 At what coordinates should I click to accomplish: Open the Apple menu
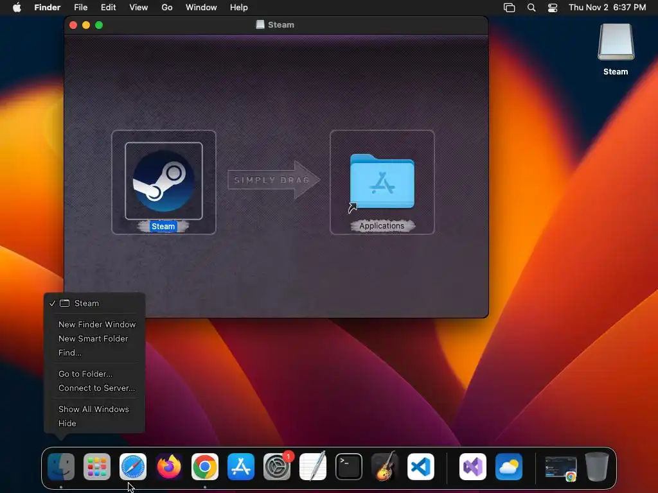(17, 8)
